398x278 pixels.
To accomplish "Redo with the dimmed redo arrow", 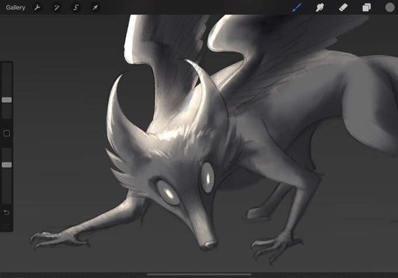I will (x=6, y=226).
